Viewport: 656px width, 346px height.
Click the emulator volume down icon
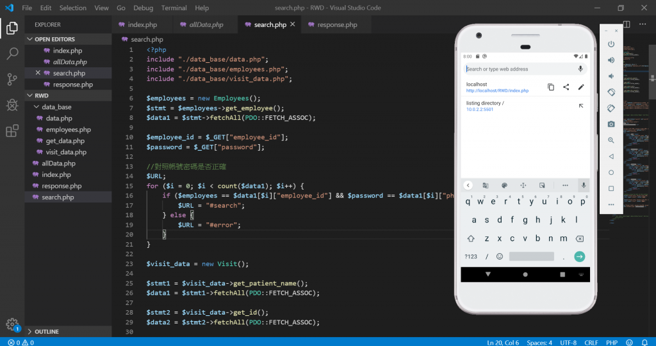point(611,76)
